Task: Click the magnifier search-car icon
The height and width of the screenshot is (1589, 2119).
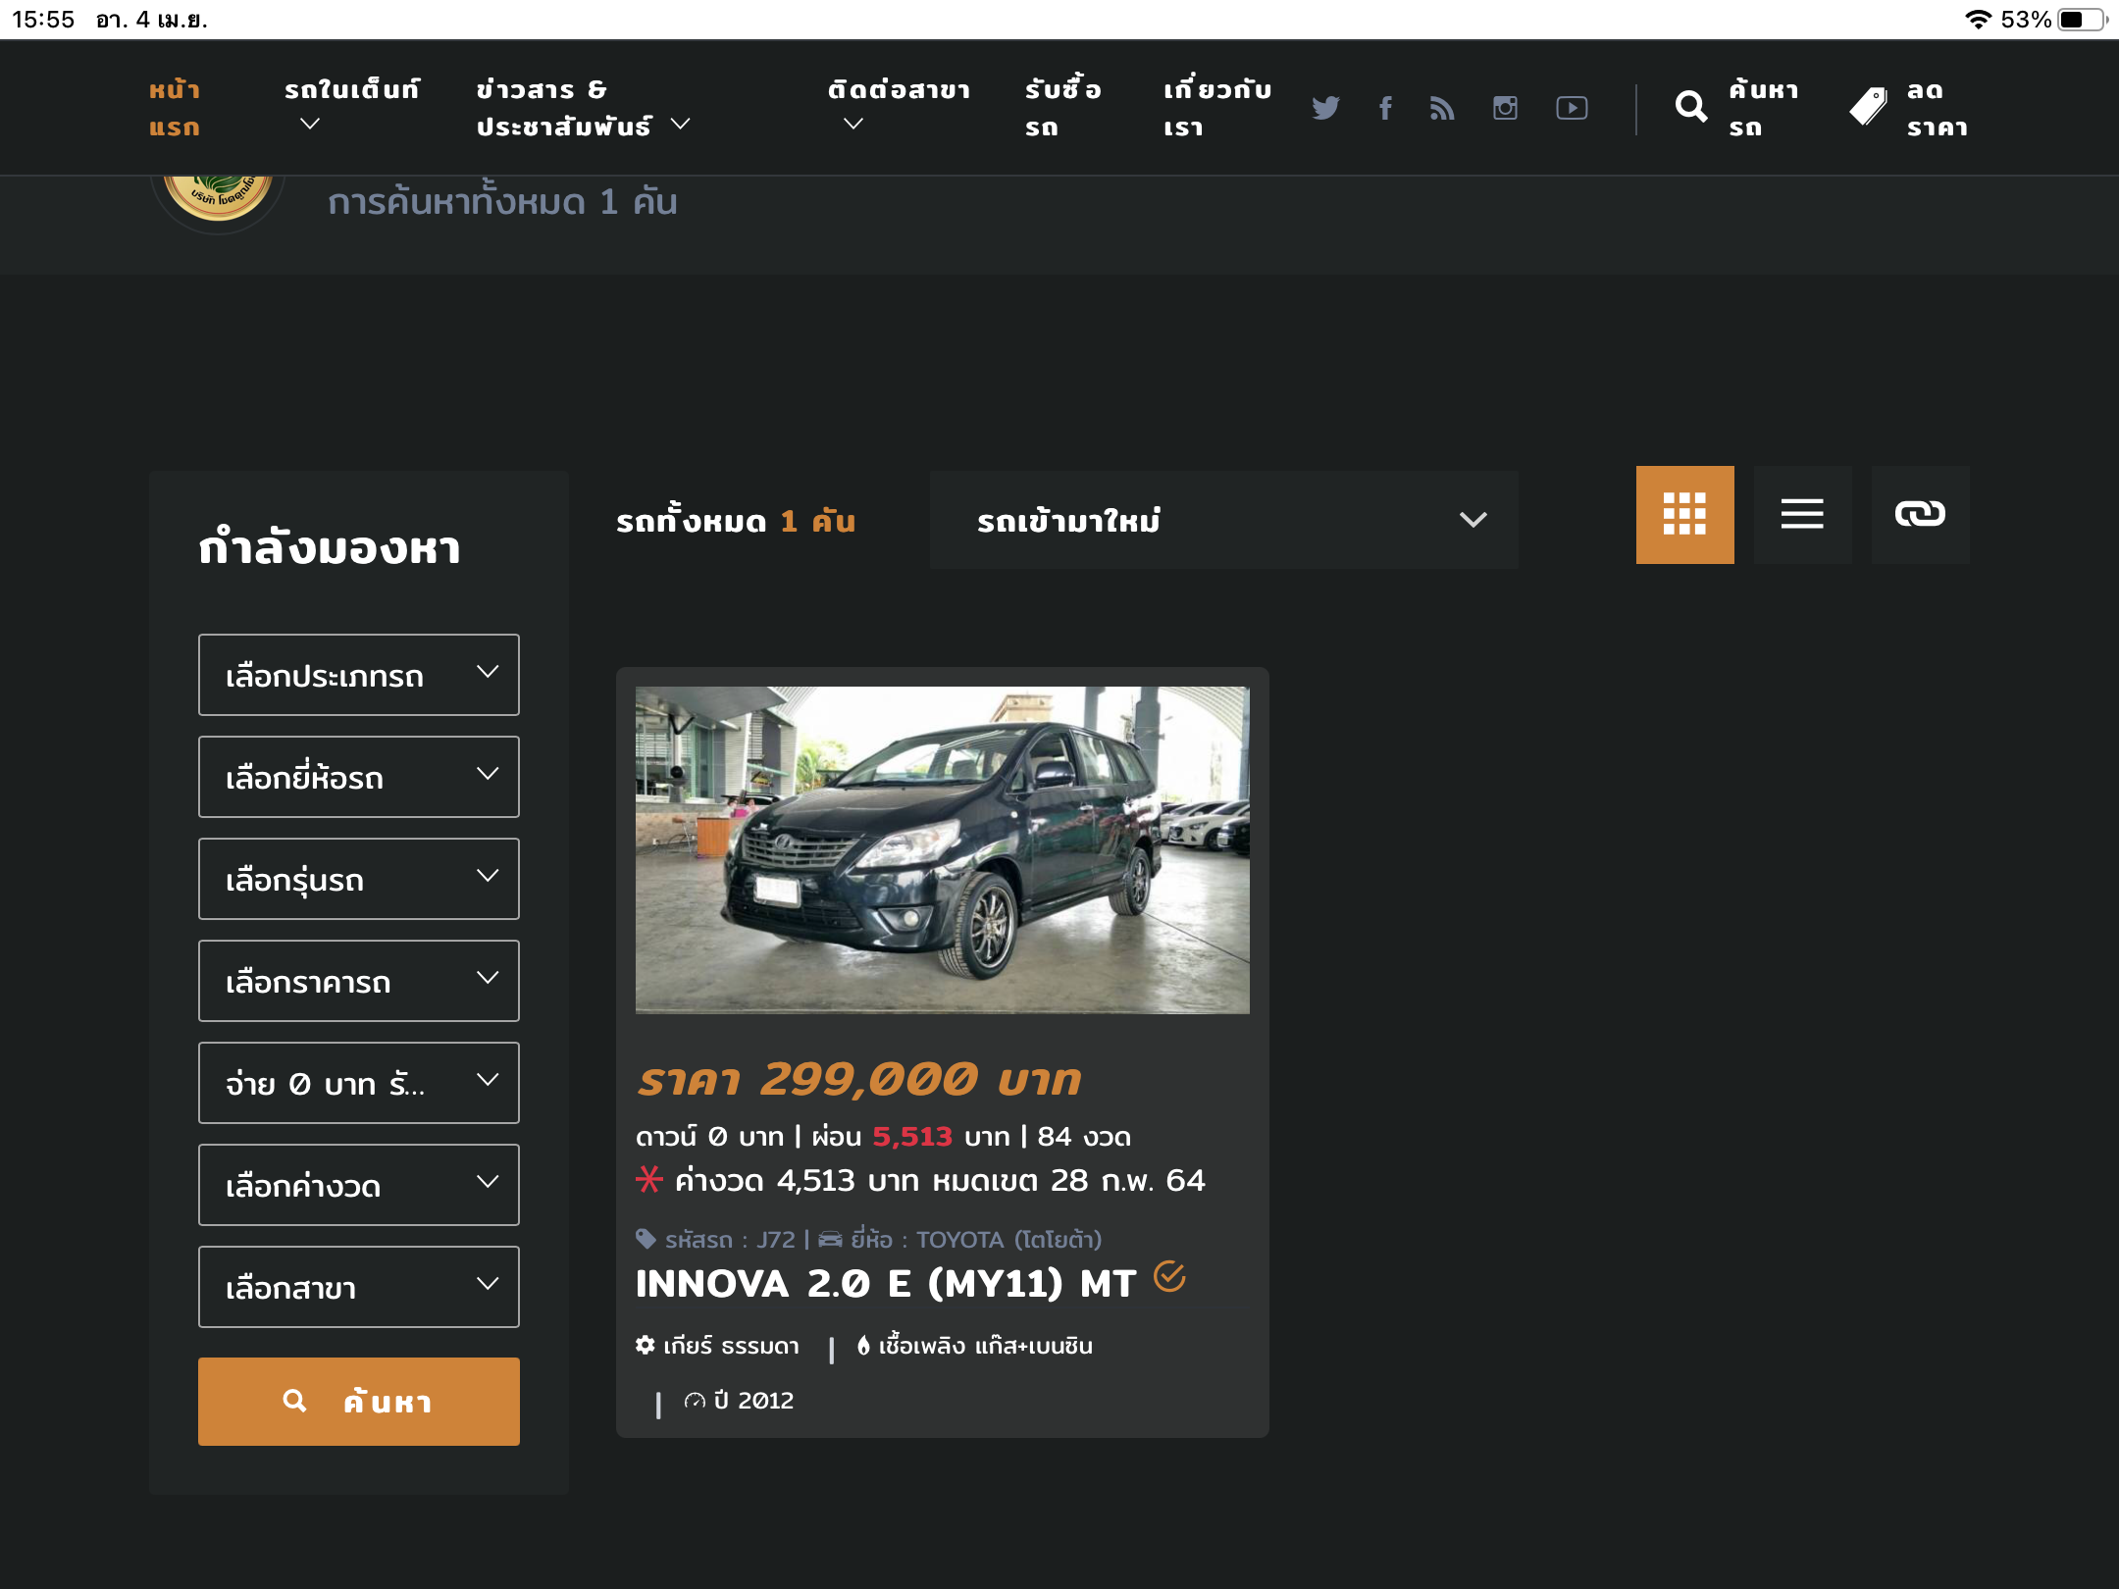Action: pyautogui.click(x=1691, y=107)
